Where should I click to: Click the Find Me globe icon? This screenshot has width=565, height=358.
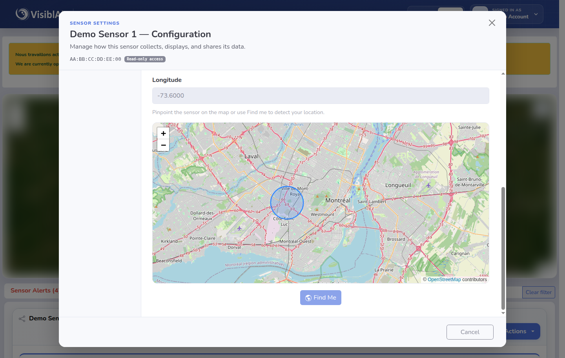pyautogui.click(x=308, y=298)
